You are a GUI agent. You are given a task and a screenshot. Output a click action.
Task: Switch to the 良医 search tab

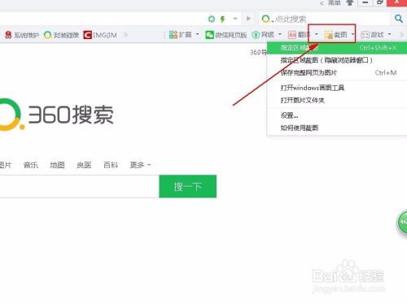(84, 165)
